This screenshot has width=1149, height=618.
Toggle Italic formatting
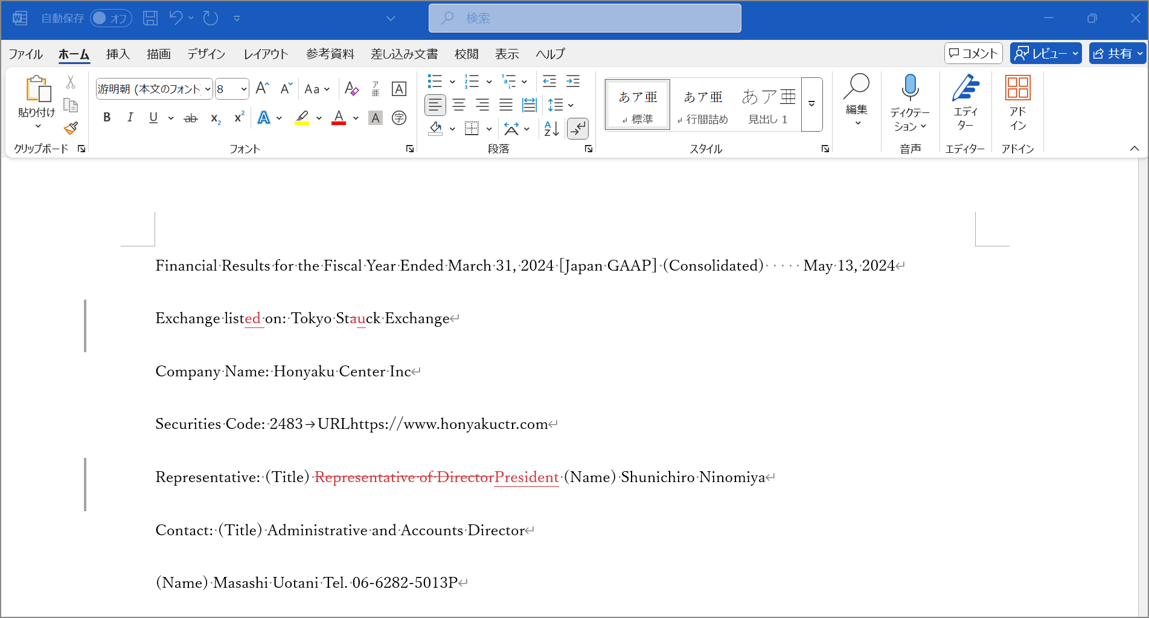[x=130, y=118]
